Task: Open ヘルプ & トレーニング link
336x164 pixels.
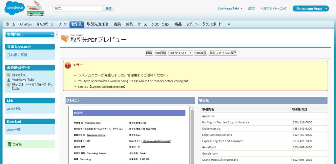Action: [274, 9]
